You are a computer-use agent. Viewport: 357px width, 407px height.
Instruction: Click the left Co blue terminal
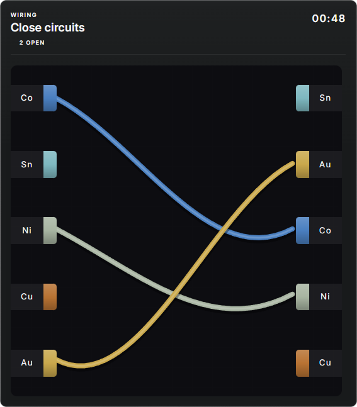pyautogui.click(x=50, y=98)
